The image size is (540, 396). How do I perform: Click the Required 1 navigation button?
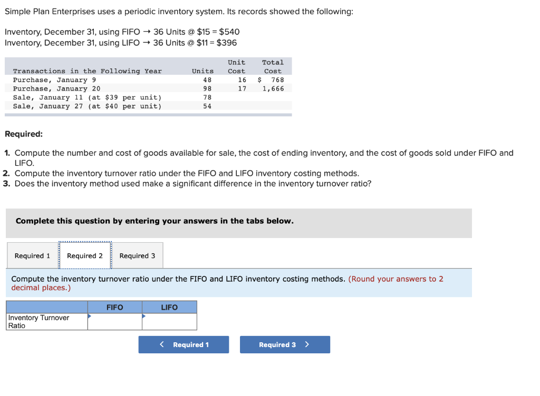(184, 344)
